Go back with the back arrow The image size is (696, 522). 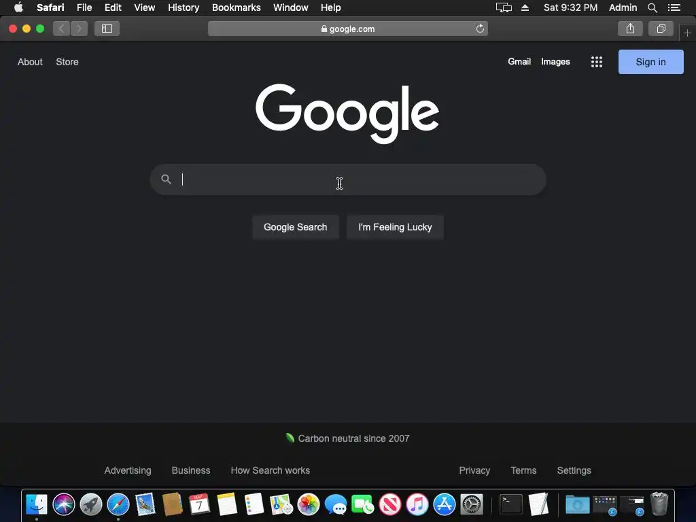[x=62, y=29]
